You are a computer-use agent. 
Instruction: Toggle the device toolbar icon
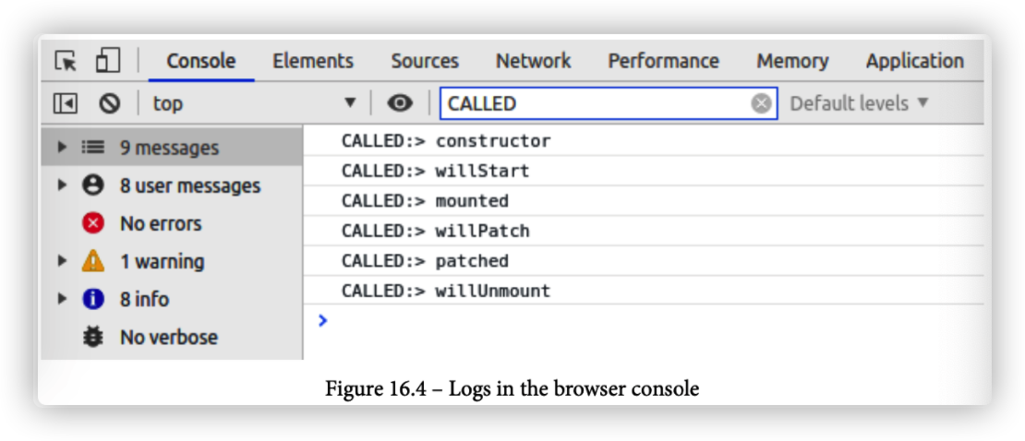click(x=108, y=61)
